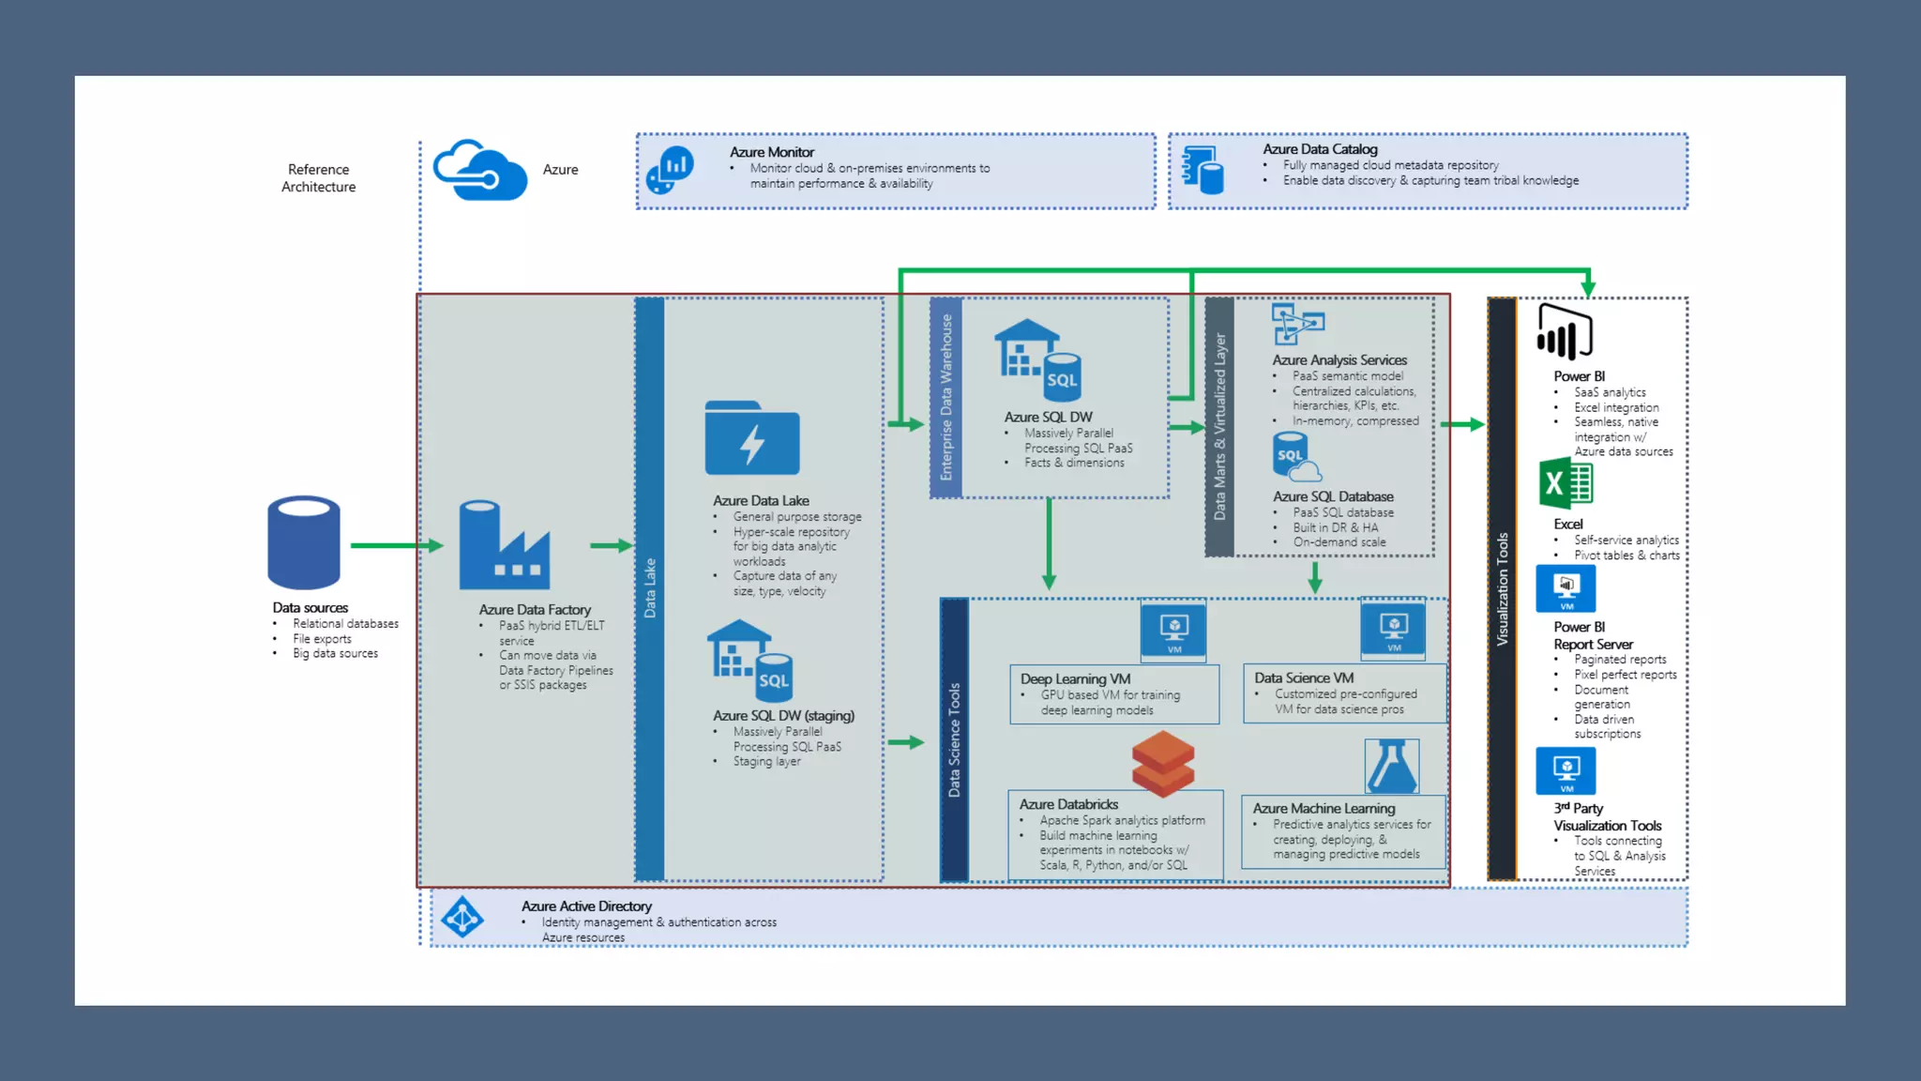Click the Data Science VM title text
The image size is (1921, 1081).
click(x=1304, y=678)
